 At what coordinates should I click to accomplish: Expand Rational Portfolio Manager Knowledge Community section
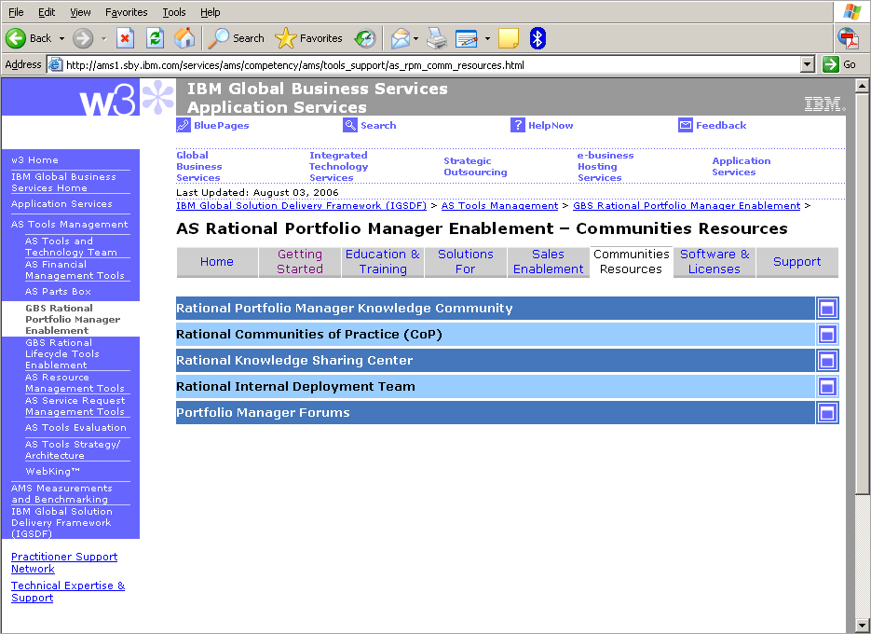(827, 309)
